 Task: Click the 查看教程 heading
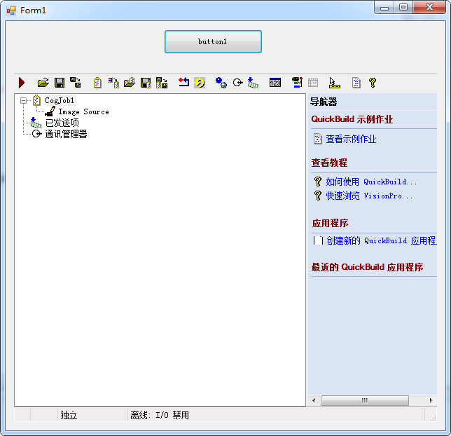pos(329,163)
